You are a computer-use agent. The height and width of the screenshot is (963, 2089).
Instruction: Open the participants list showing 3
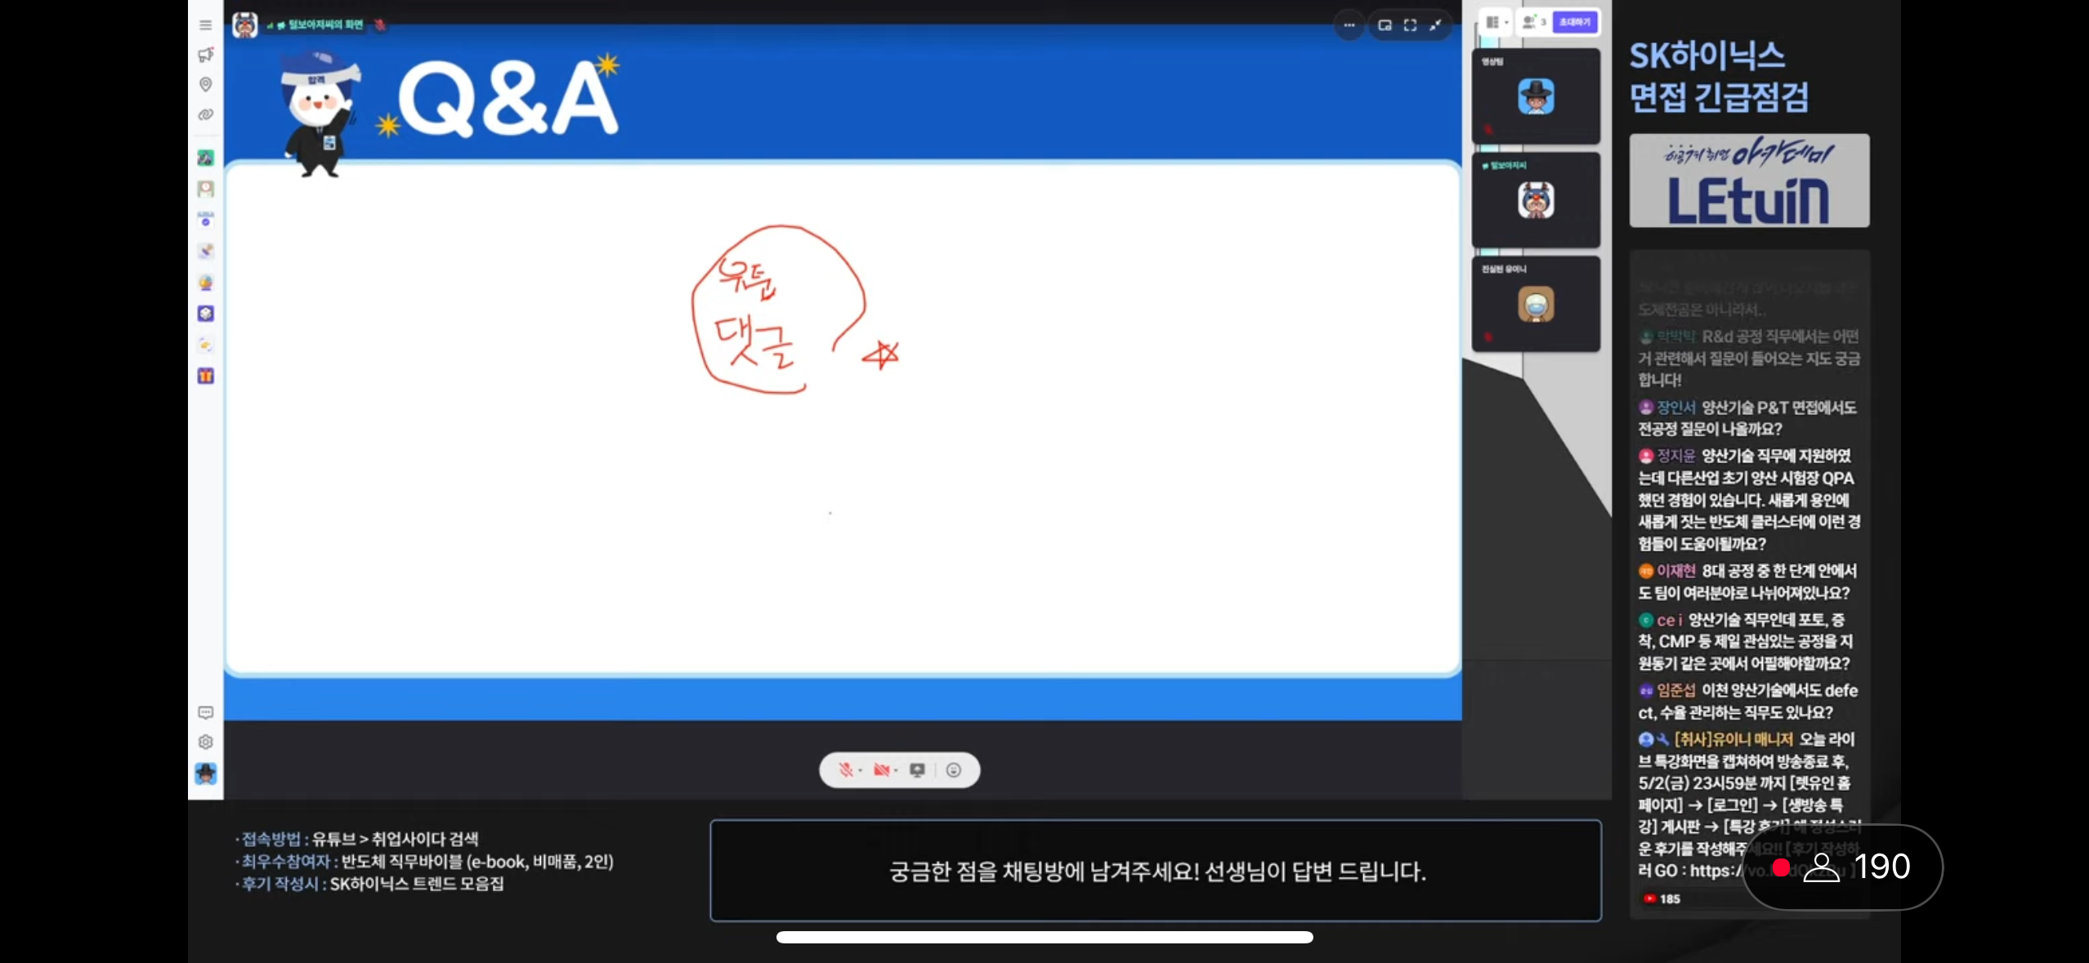(1533, 22)
